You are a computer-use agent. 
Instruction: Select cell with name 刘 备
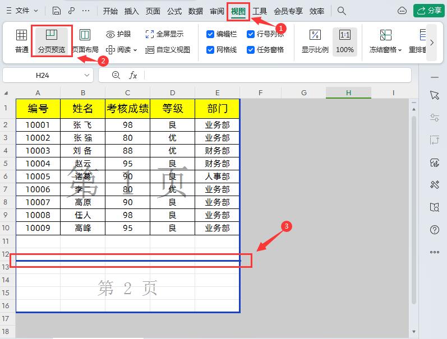82,151
